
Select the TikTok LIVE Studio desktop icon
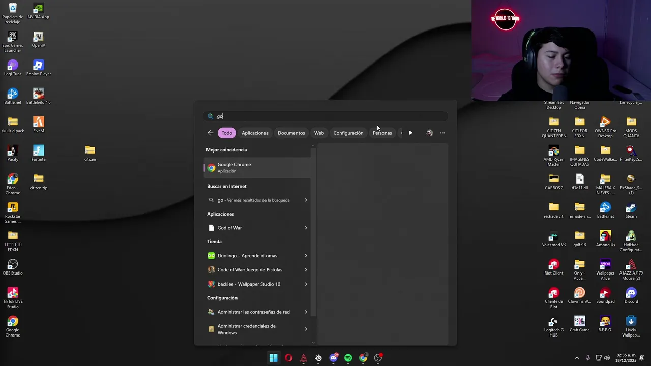(13, 298)
